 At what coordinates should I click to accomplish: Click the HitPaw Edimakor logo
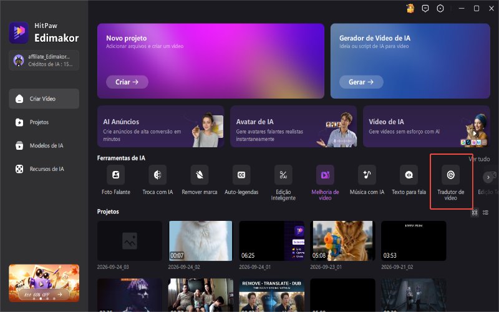click(44, 32)
